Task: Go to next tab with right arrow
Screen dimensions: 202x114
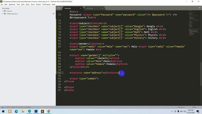Action: pyautogui.click(x=60, y=8)
